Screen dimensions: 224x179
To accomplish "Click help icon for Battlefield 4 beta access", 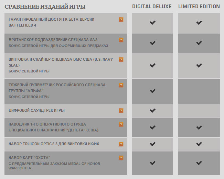I will point(121,20).
